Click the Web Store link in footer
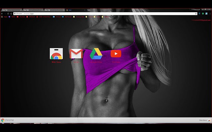This screenshot has height=132, width=212. pos(205,120)
